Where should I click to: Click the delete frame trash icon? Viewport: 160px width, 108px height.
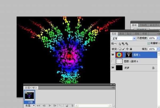pos(72,106)
